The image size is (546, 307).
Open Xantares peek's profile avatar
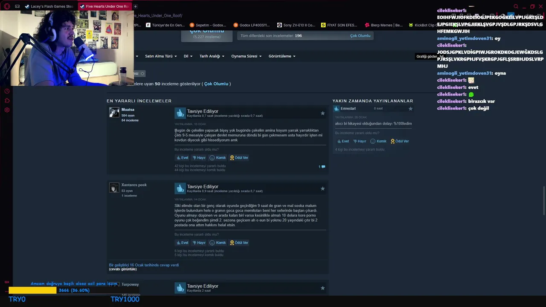click(114, 188)
